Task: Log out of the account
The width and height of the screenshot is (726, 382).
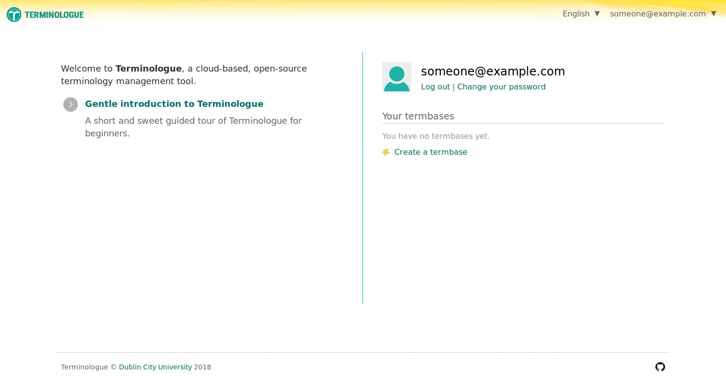Action: 435,87
